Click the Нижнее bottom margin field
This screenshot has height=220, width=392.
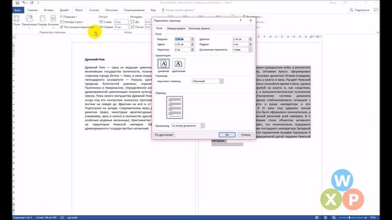[x=241, y=39]
